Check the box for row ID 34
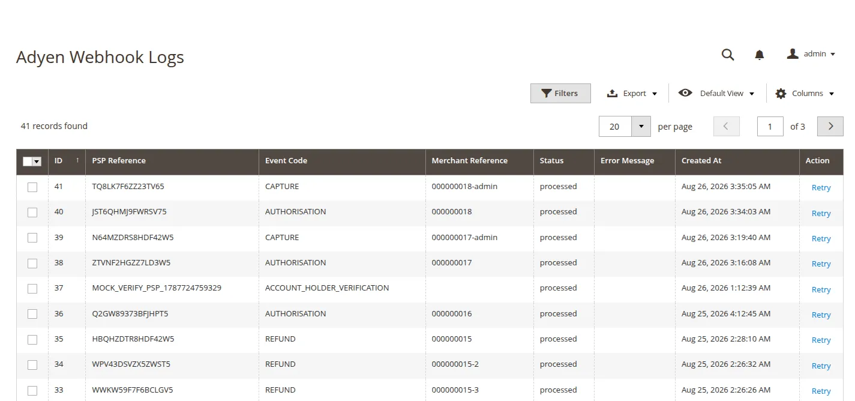855x401 pixels. click(x=32, y=365)
